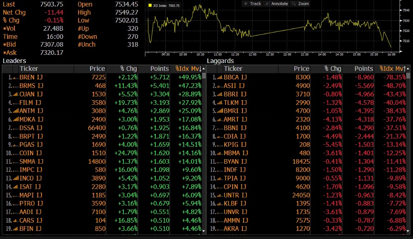Click volume bar icon beside INCO IJ
Screen dimensions: 413x239
click(16, 178)
